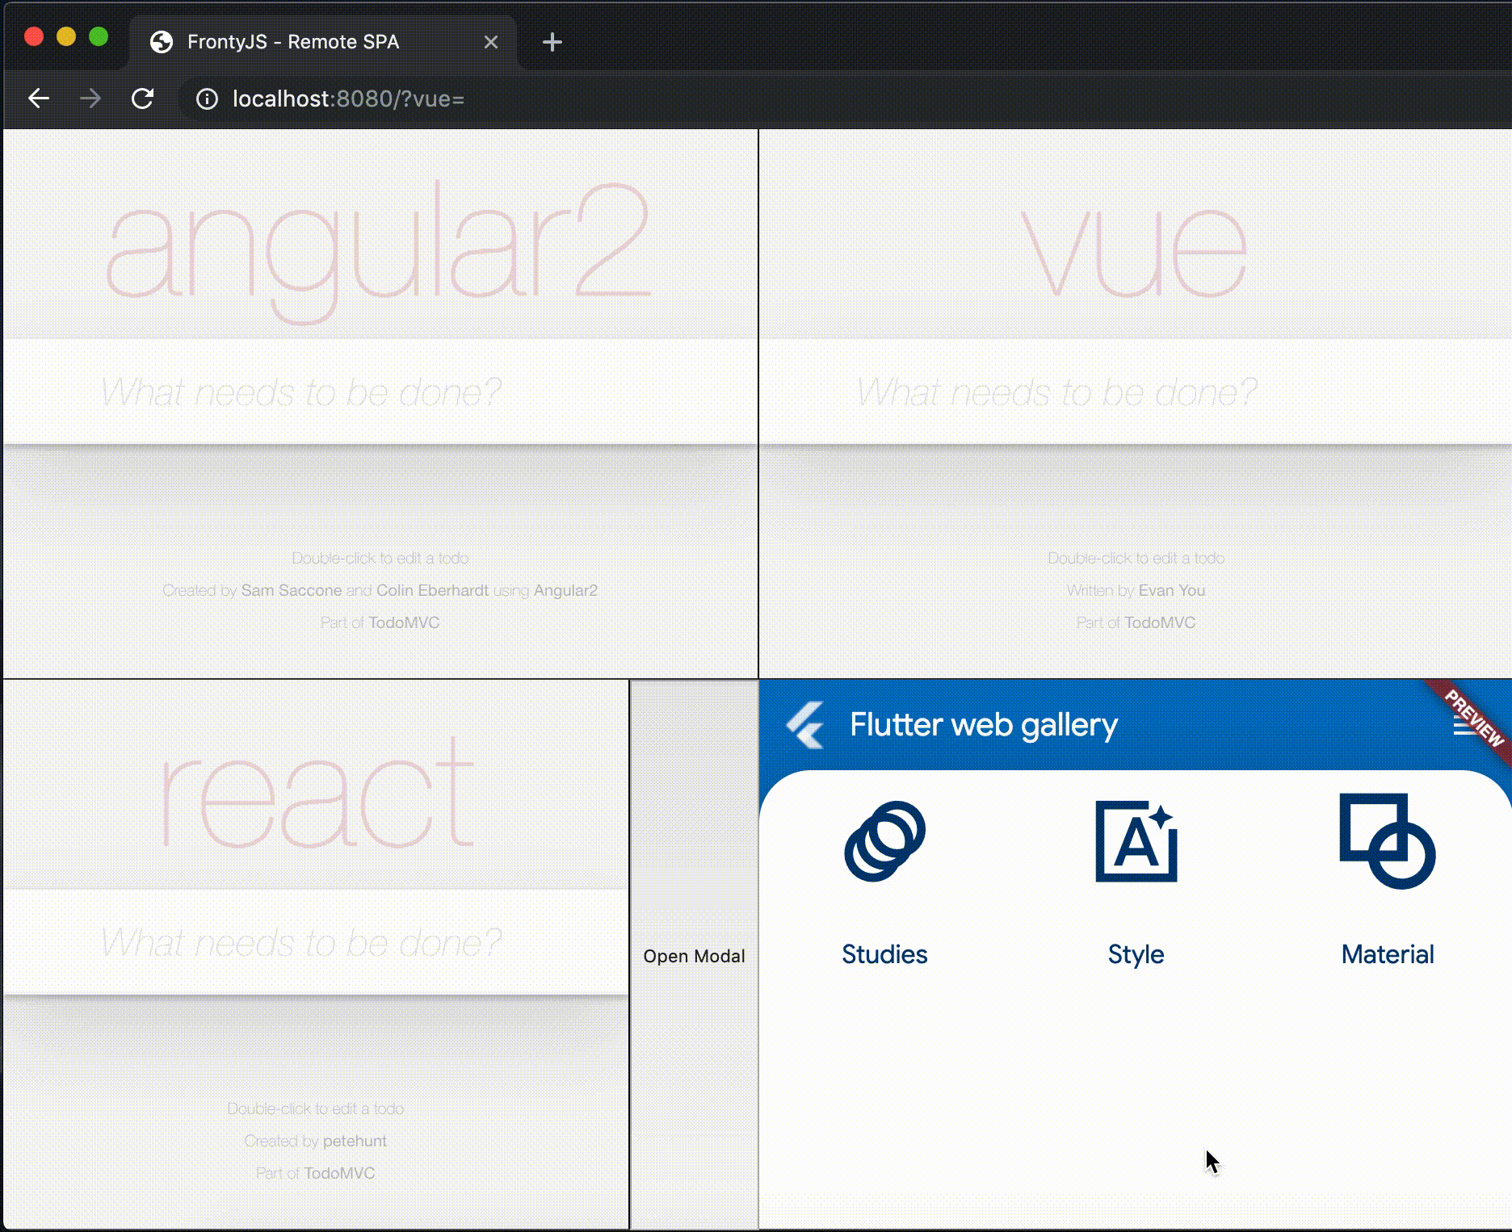Viewport: 1512px width, 1232px height.
Task: Click the Flutter web gallery title
Action: 984,725
